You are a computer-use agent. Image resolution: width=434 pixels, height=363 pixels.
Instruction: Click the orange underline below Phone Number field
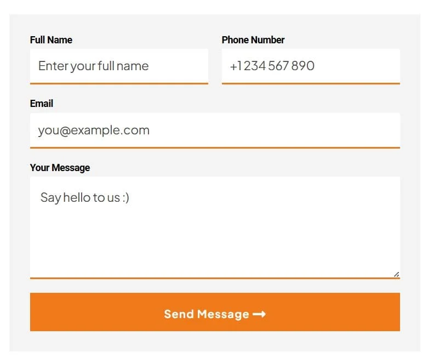coord(311,83)
